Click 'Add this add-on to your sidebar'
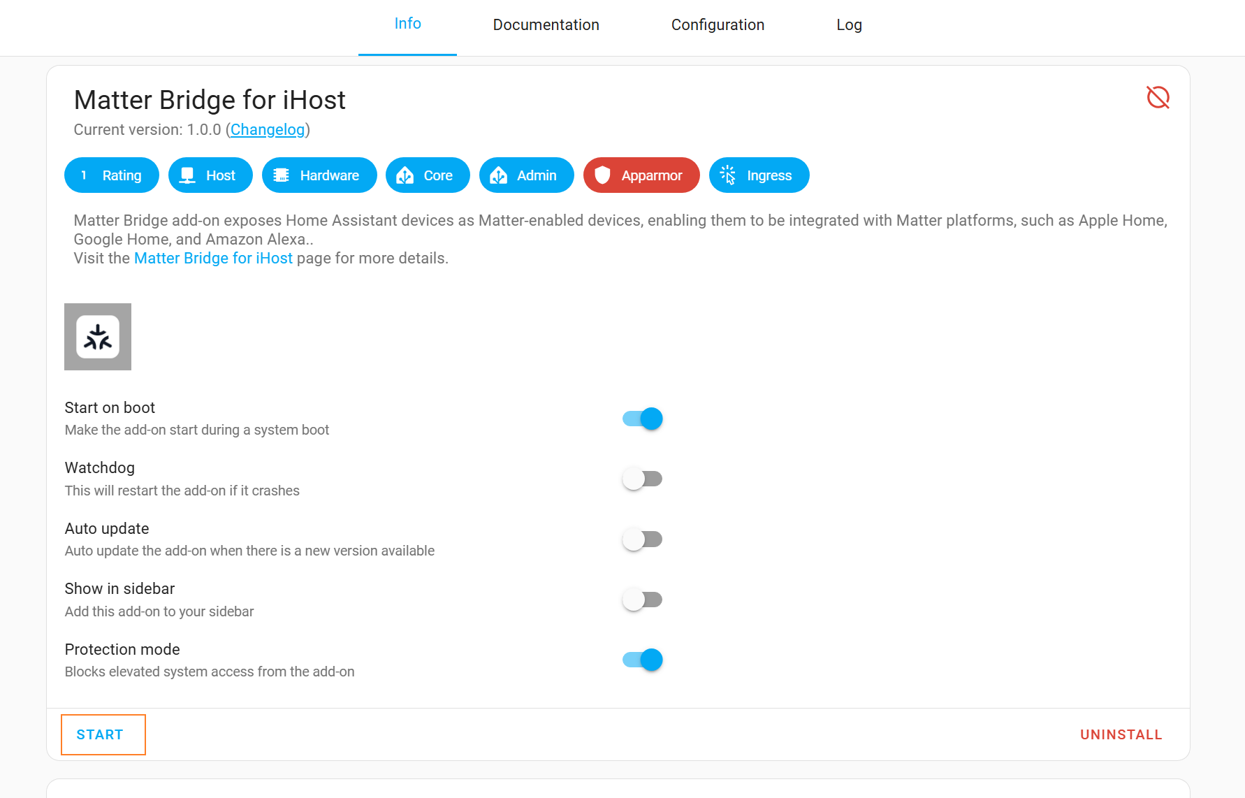Screen dimensions: 1245x798 click(159, 611)
